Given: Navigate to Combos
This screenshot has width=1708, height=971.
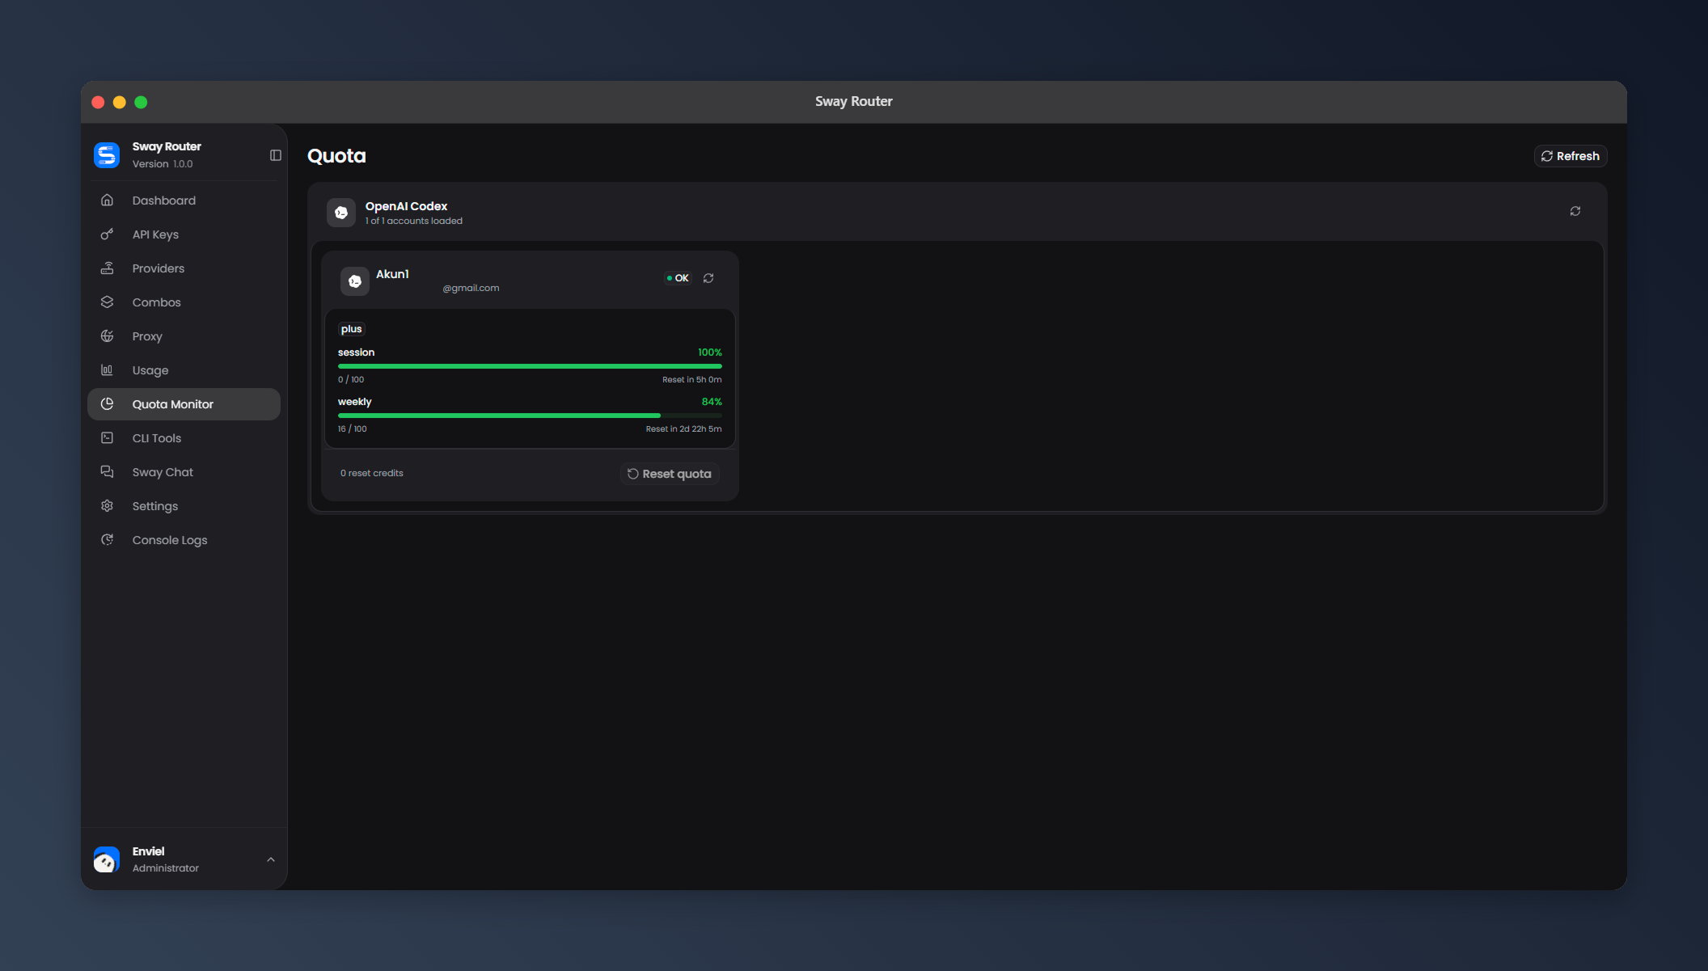Looking at the screenshot, I should 184,302.
